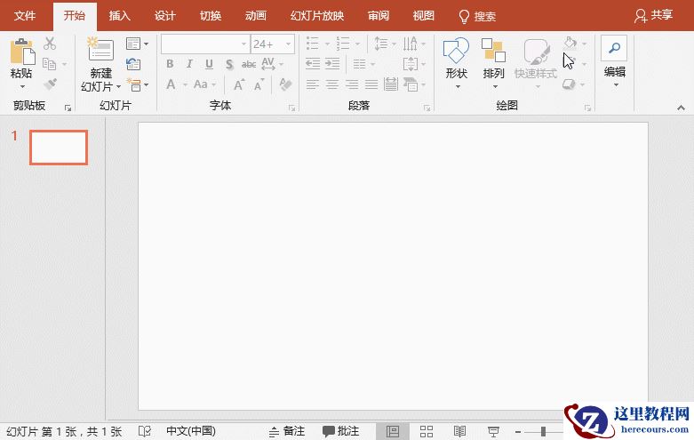Switch to the 插入 (Insert) tab
This screenshot has height=440, width=694.
click(x=119, y=16)
